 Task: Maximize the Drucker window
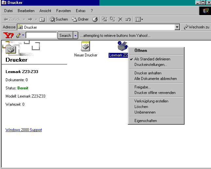(x=203, y=3)
